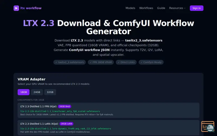
Task: Click the ComfyUI Ready badge
Action: [x=151, y=62]
